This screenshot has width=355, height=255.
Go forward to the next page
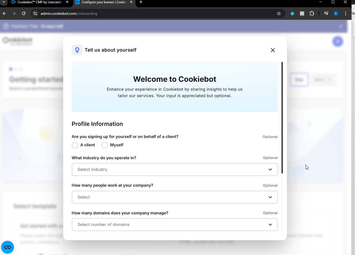14,13
